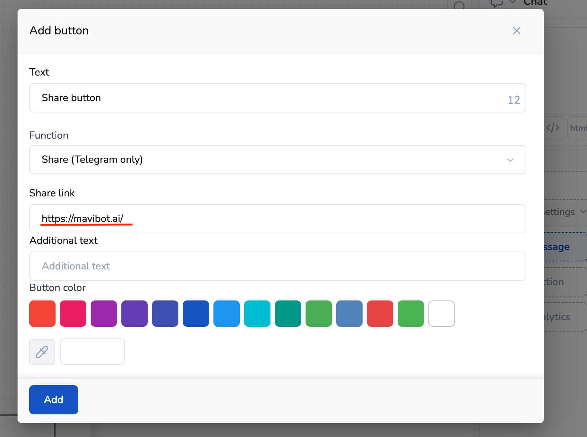Viewport: 587px width, 437px height.
Task: Pick the dark royal blue swatch
Action: [196, 314]
